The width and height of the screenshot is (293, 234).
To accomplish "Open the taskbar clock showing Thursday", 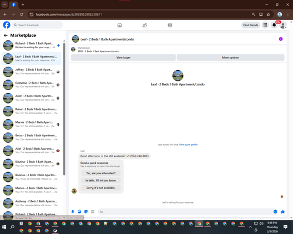I will (x=272, y=227).
